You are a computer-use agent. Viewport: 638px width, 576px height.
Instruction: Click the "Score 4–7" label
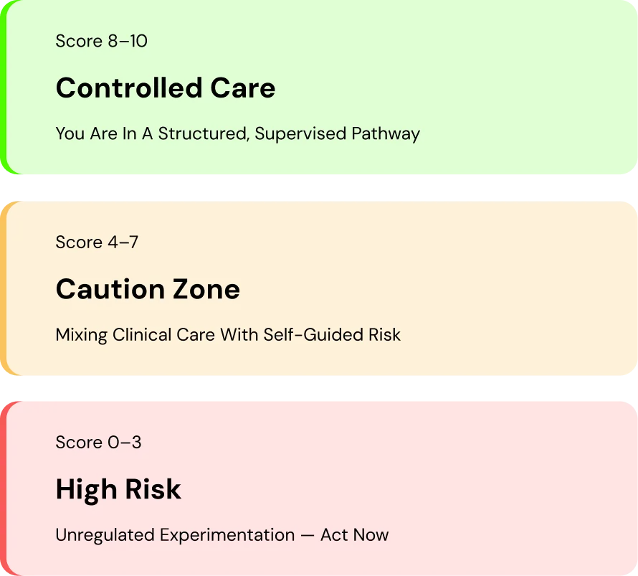pos(97,242)
